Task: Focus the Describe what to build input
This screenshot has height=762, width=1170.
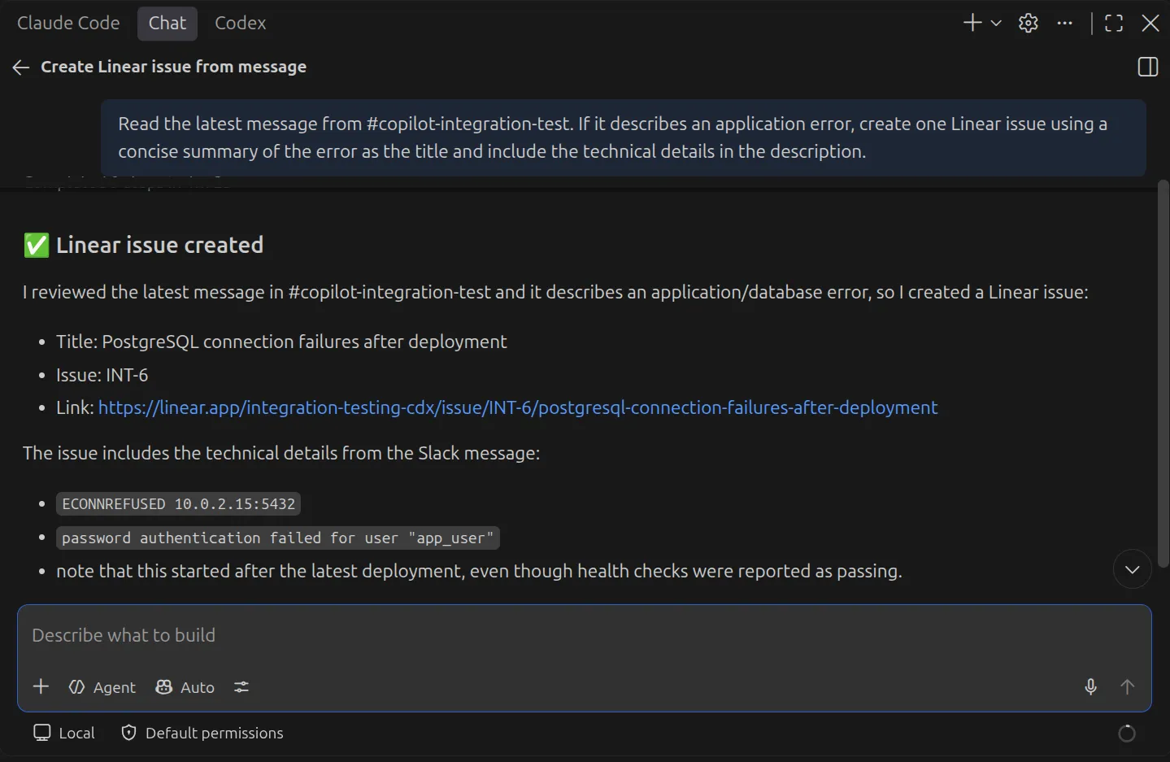Action: pos(584,635)
